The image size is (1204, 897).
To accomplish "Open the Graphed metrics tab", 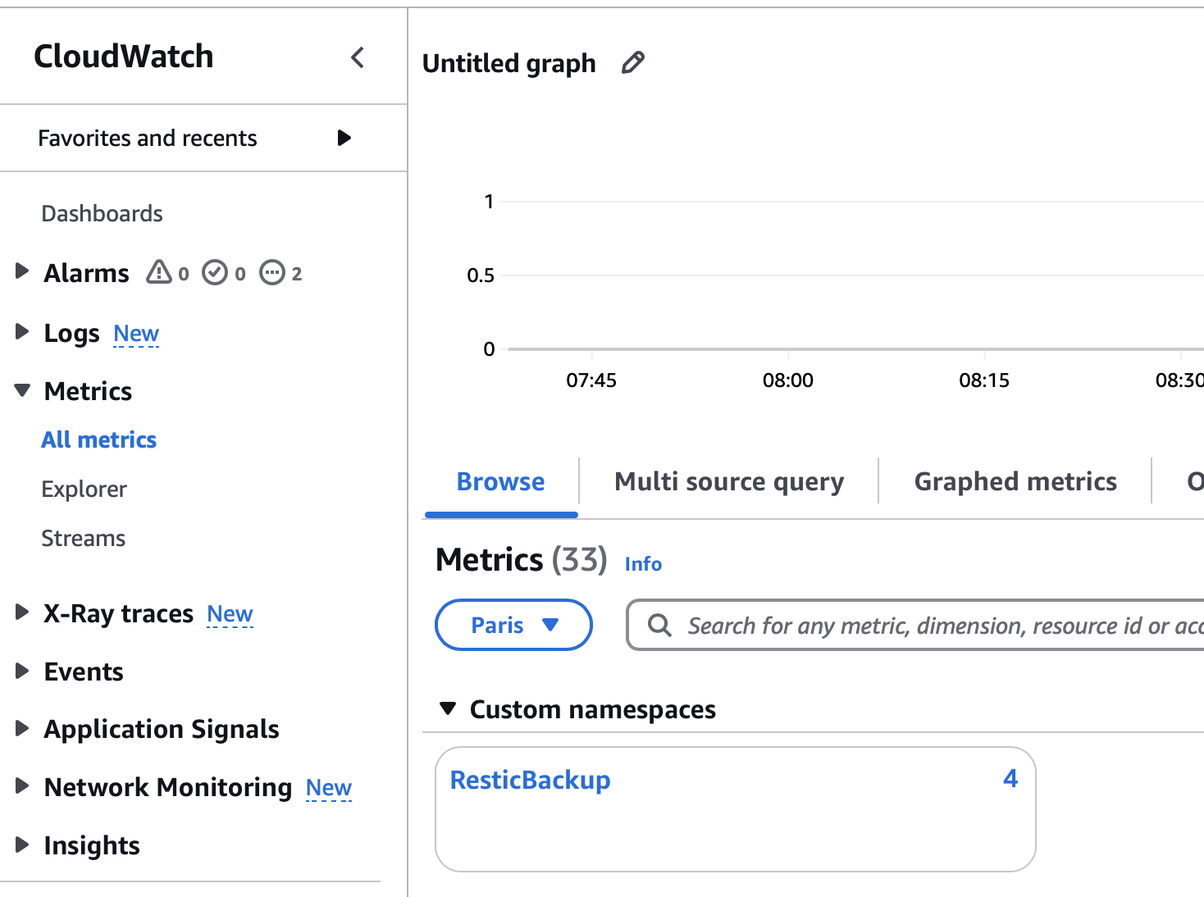I will [1015, 481].
